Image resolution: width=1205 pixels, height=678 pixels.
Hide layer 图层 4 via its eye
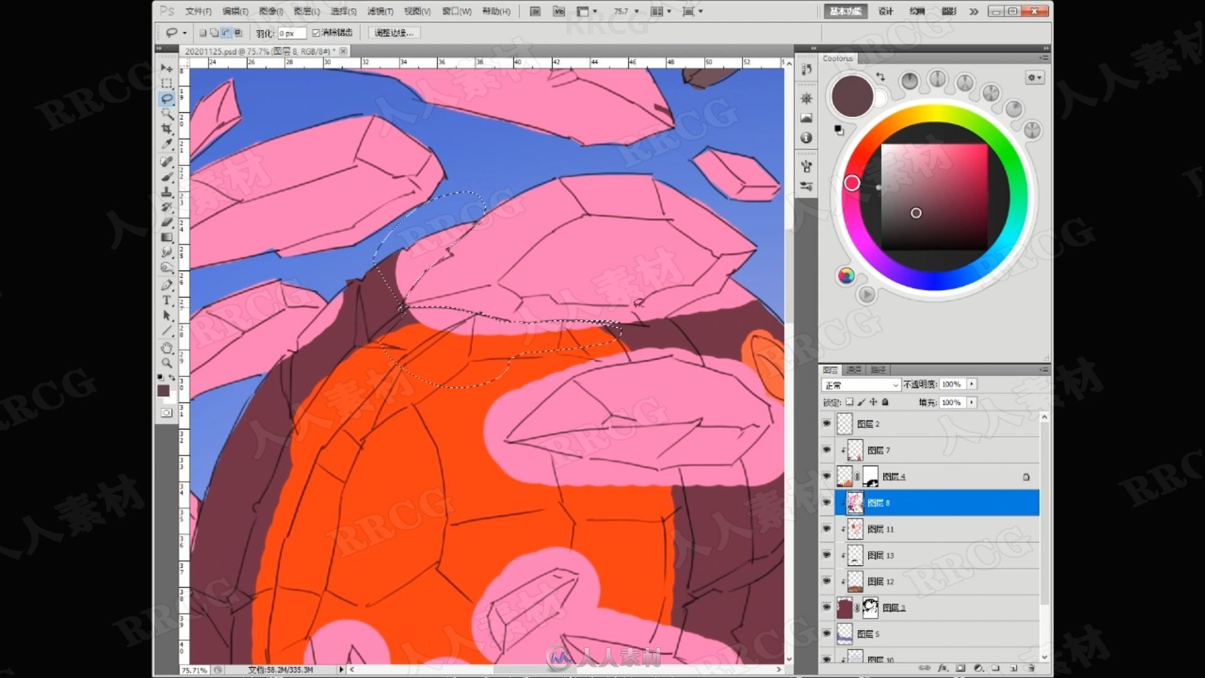[x=827, y=476]
